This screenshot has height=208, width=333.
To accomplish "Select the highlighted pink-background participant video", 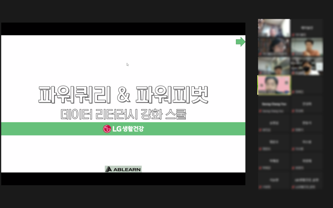I will click(274, 85).
